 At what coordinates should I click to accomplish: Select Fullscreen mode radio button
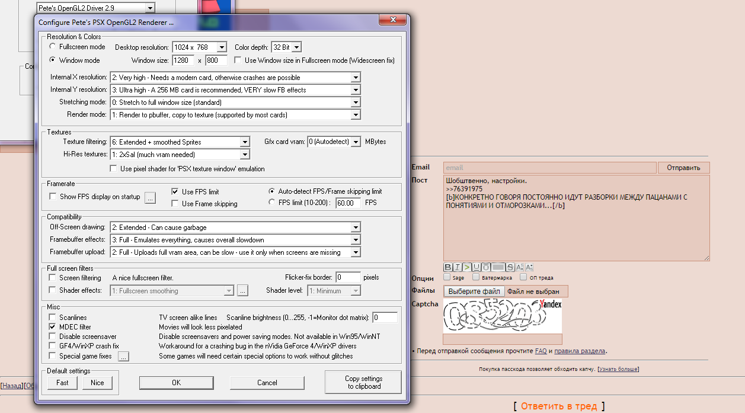point(53,46)
